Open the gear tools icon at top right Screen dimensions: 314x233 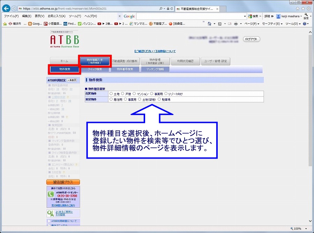point(309,9)
